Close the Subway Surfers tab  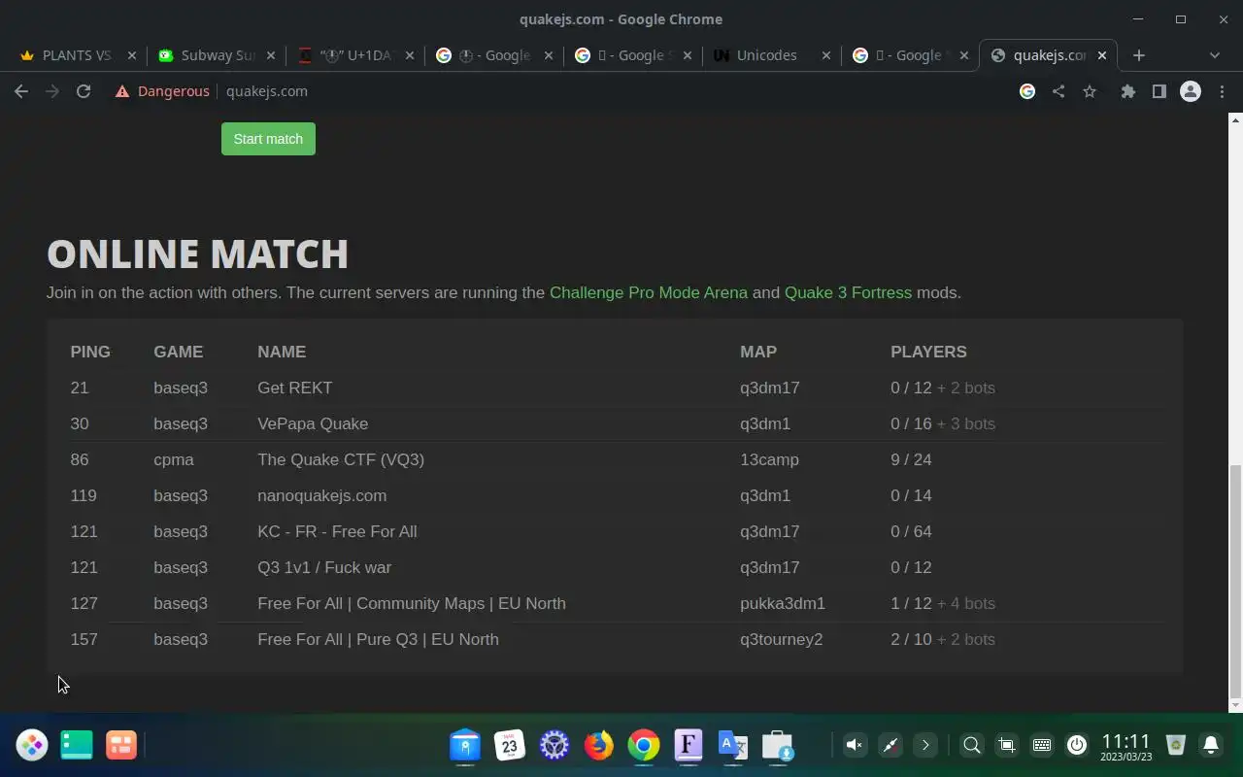pyautogui.click(x=271, y=55)
